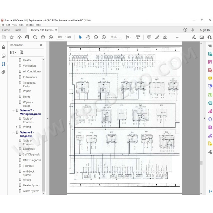Click the bookmarks scroll down arrow
213x213 pixels.
(44, 193)
